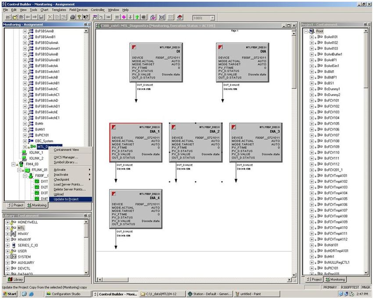Select the BcHdr101 tree row
Screen dimensions: 373x299
tap(331, 245)
